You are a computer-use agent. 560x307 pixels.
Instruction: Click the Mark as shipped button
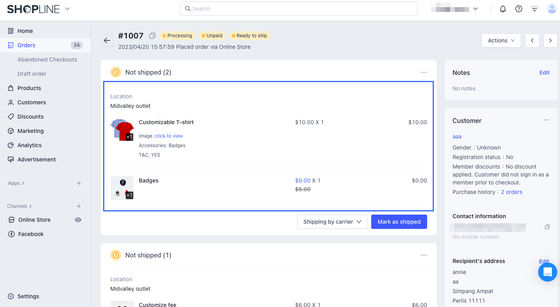(x=399, y=221)
